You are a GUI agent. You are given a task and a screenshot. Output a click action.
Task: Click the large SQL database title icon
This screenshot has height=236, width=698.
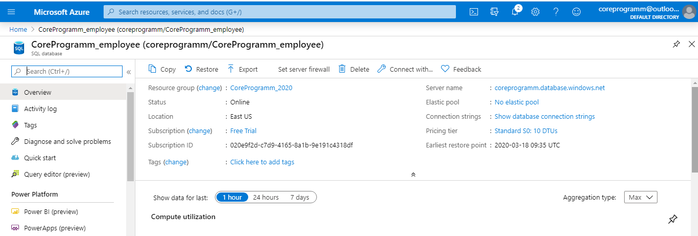(19, 48)
